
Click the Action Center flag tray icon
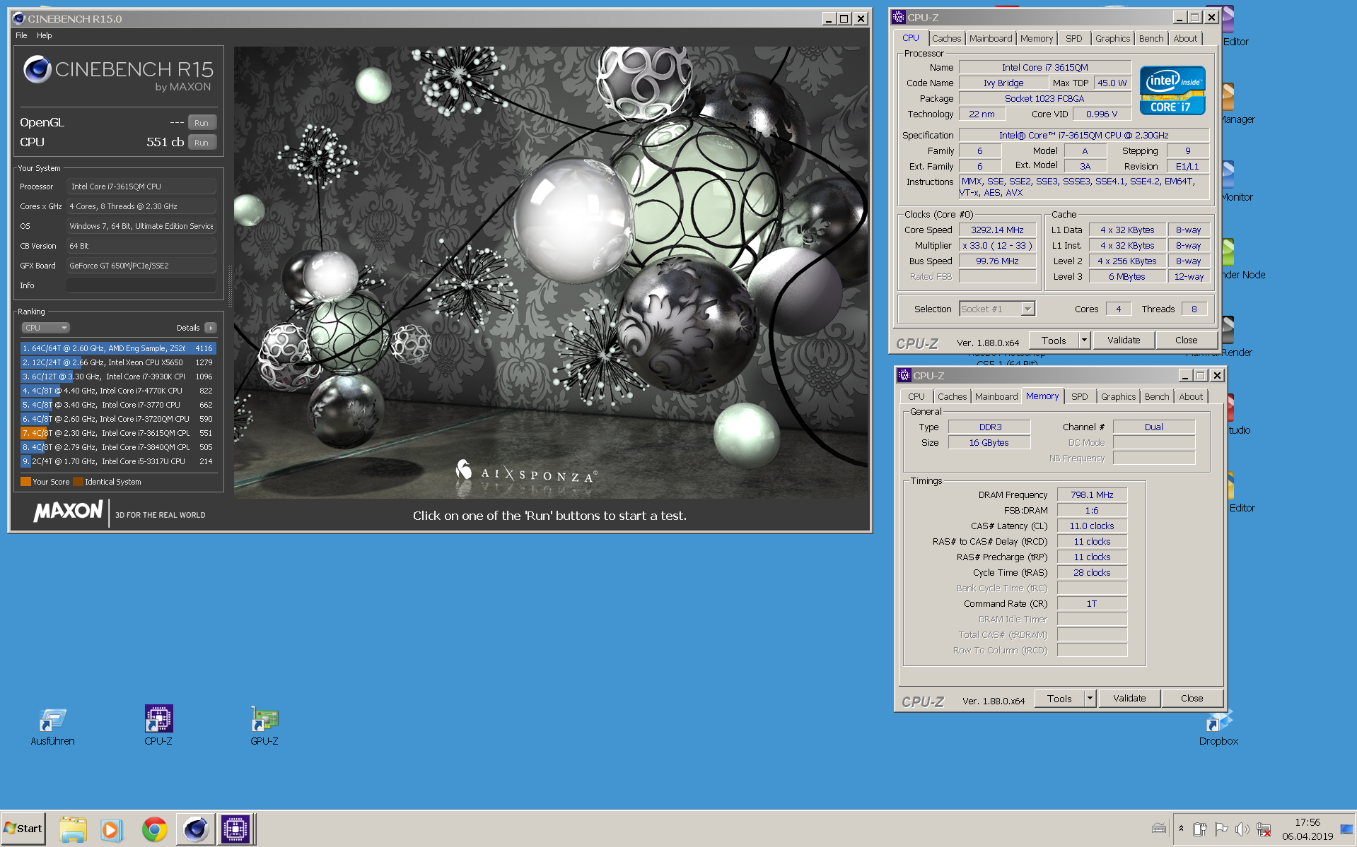click(1221, 829)
